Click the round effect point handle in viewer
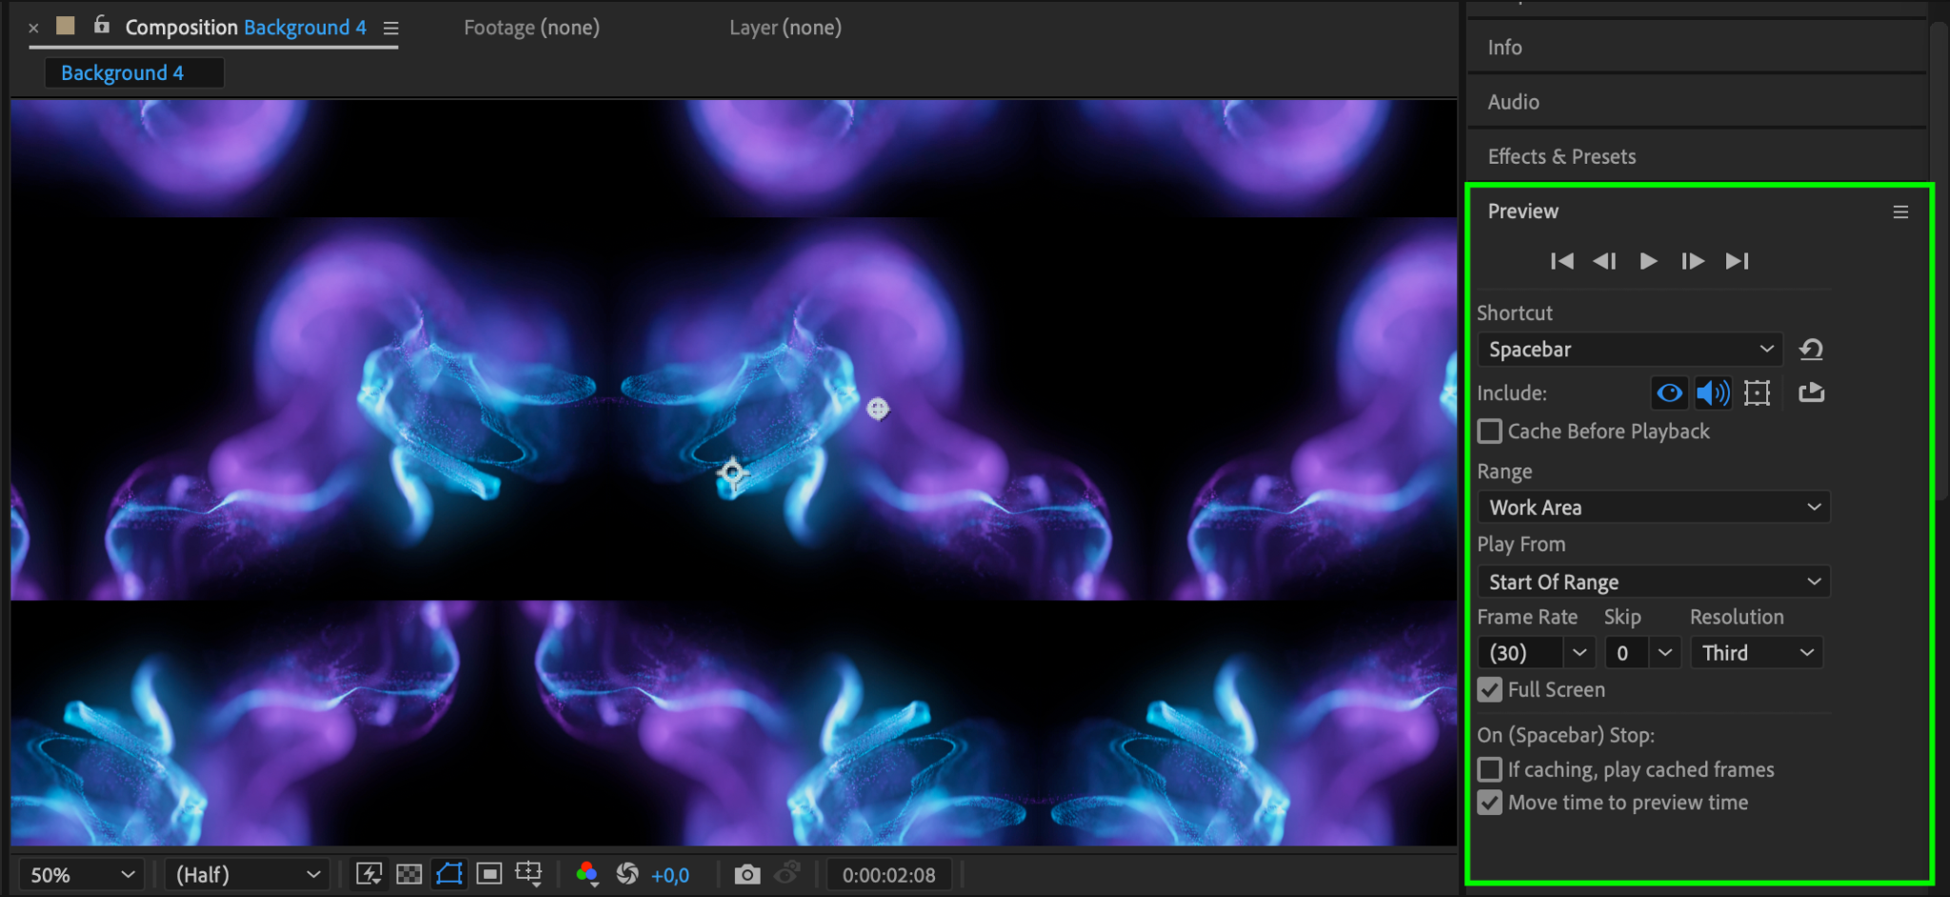 878,409
